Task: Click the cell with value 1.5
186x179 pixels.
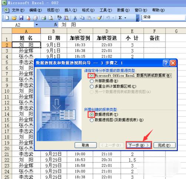Action: tap(132, 160)
